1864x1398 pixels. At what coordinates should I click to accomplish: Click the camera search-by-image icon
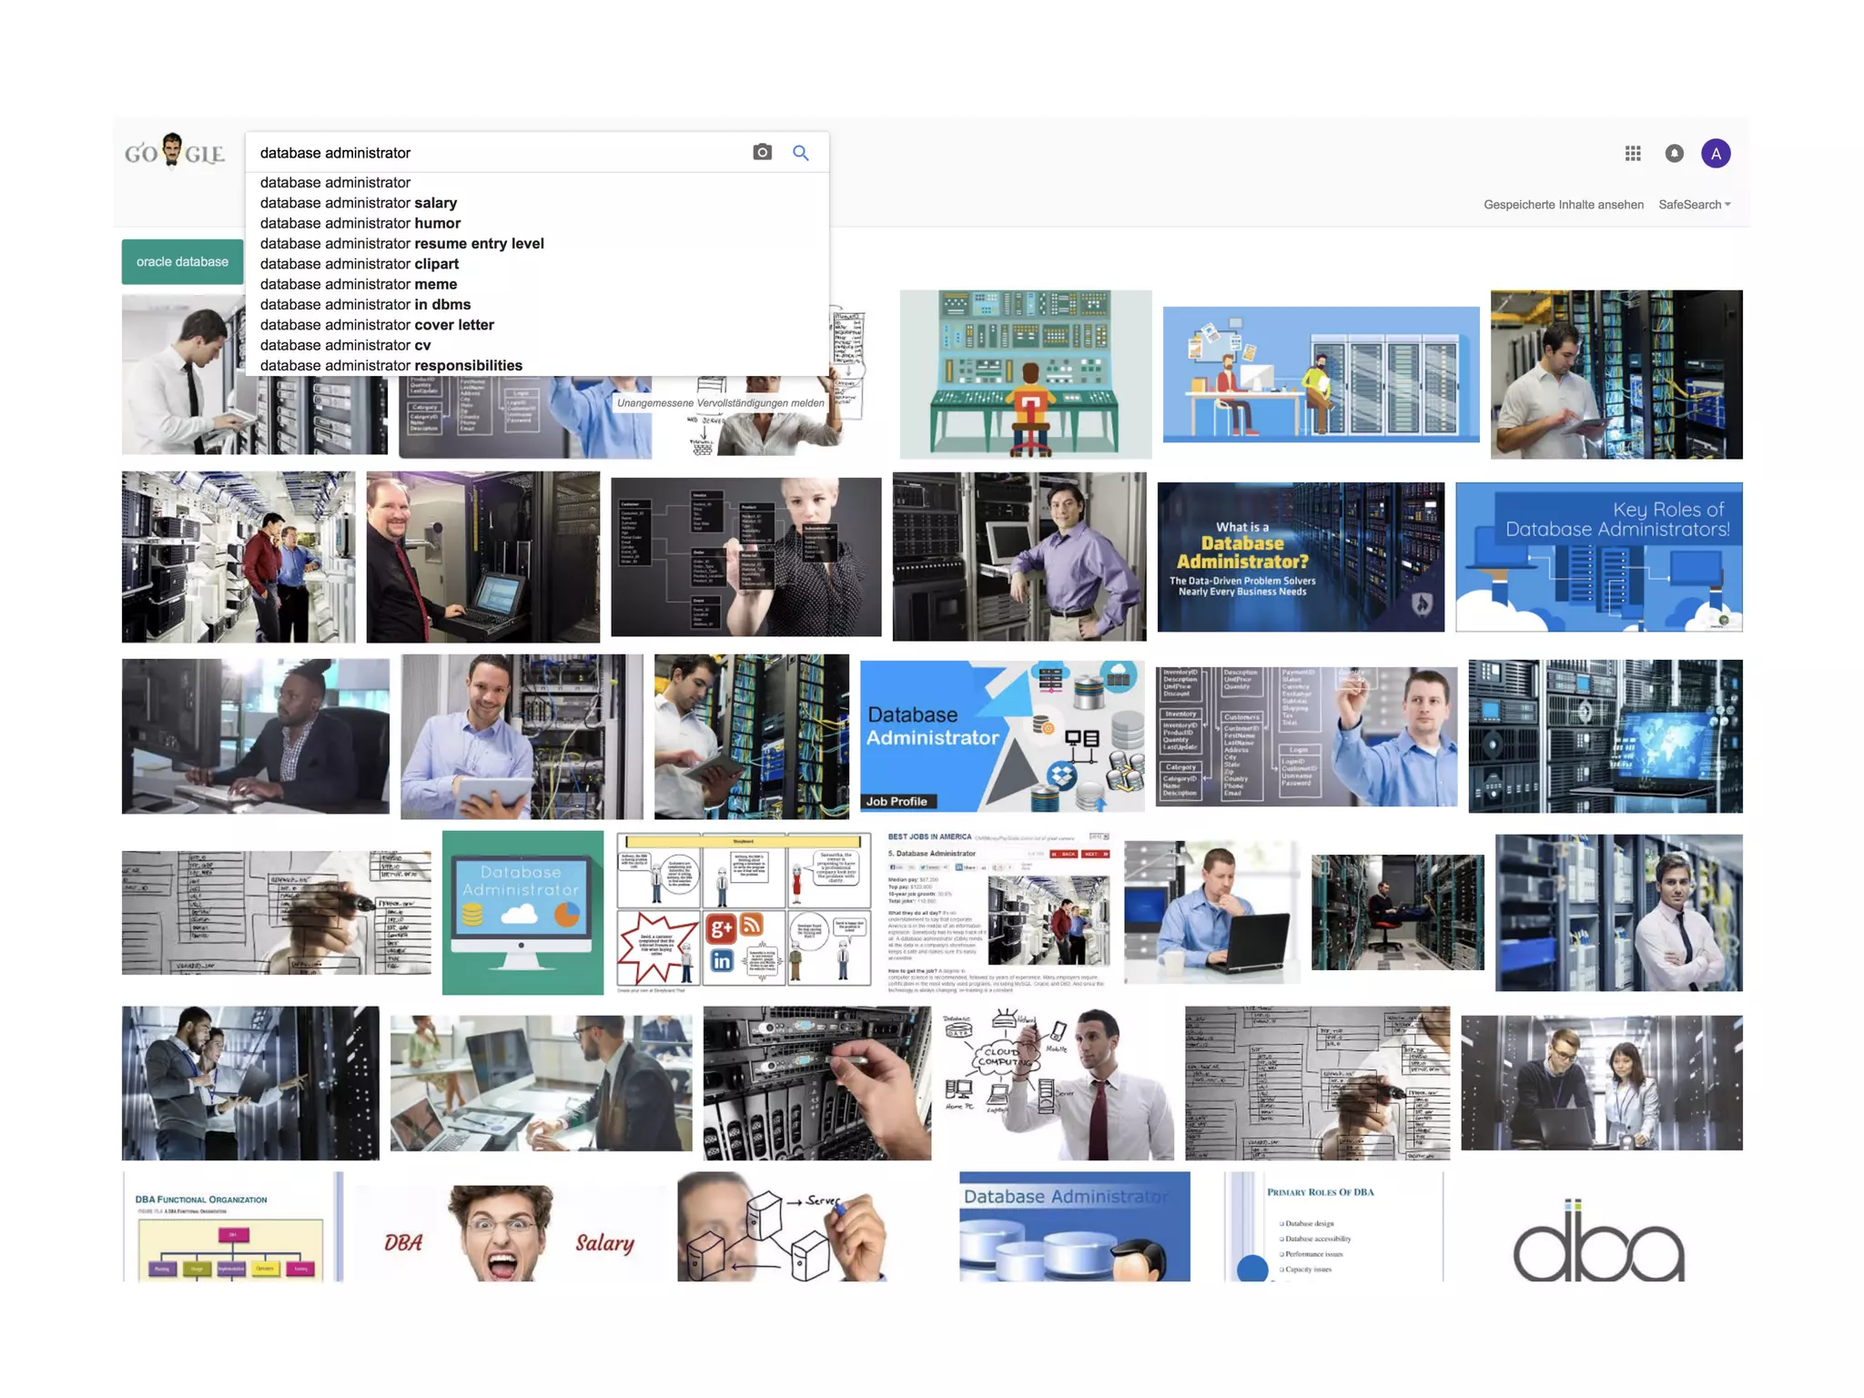tap(762, 152)
